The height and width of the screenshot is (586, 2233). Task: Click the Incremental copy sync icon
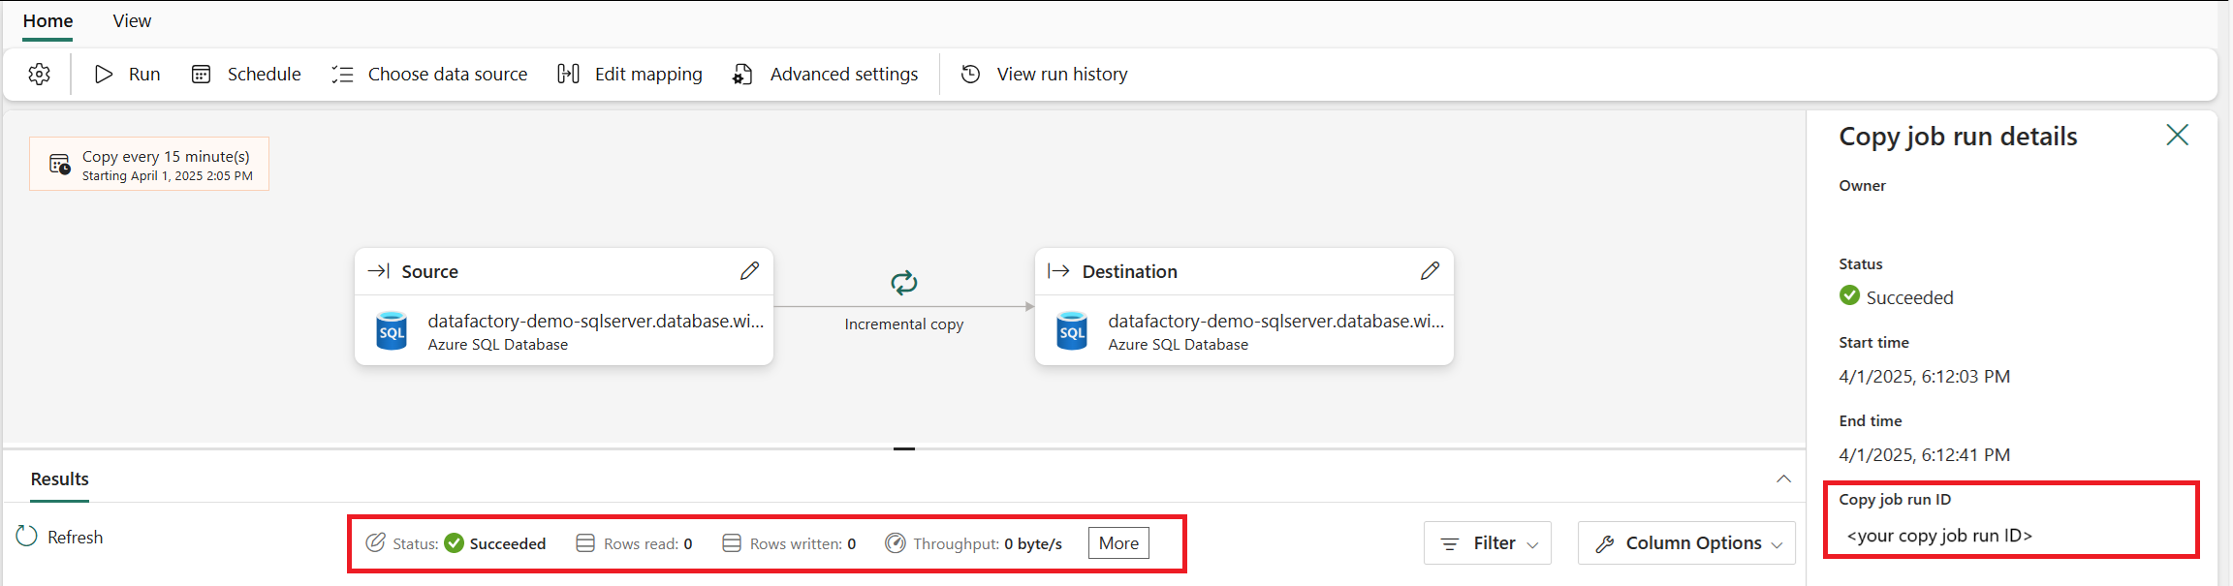903,283
